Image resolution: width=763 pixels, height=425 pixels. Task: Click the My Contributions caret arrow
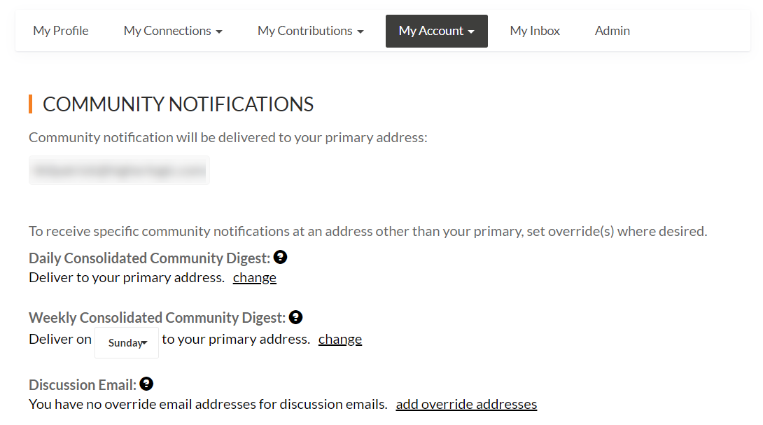pos(360,32)
